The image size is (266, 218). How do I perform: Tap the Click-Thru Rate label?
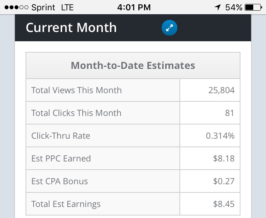pyautogui.click(x=61, y=136)
